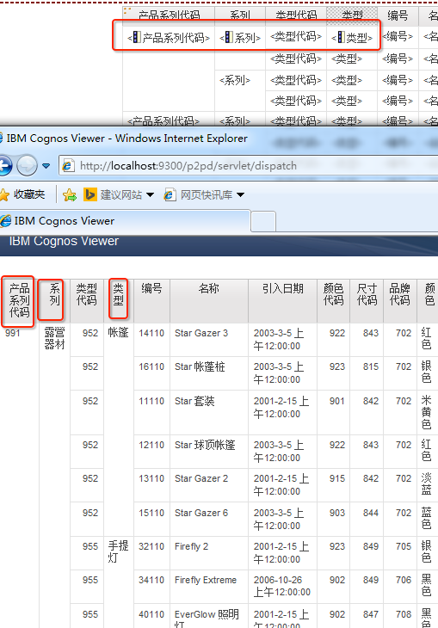Select the 帐篷 type cell

tap(118, 332)
